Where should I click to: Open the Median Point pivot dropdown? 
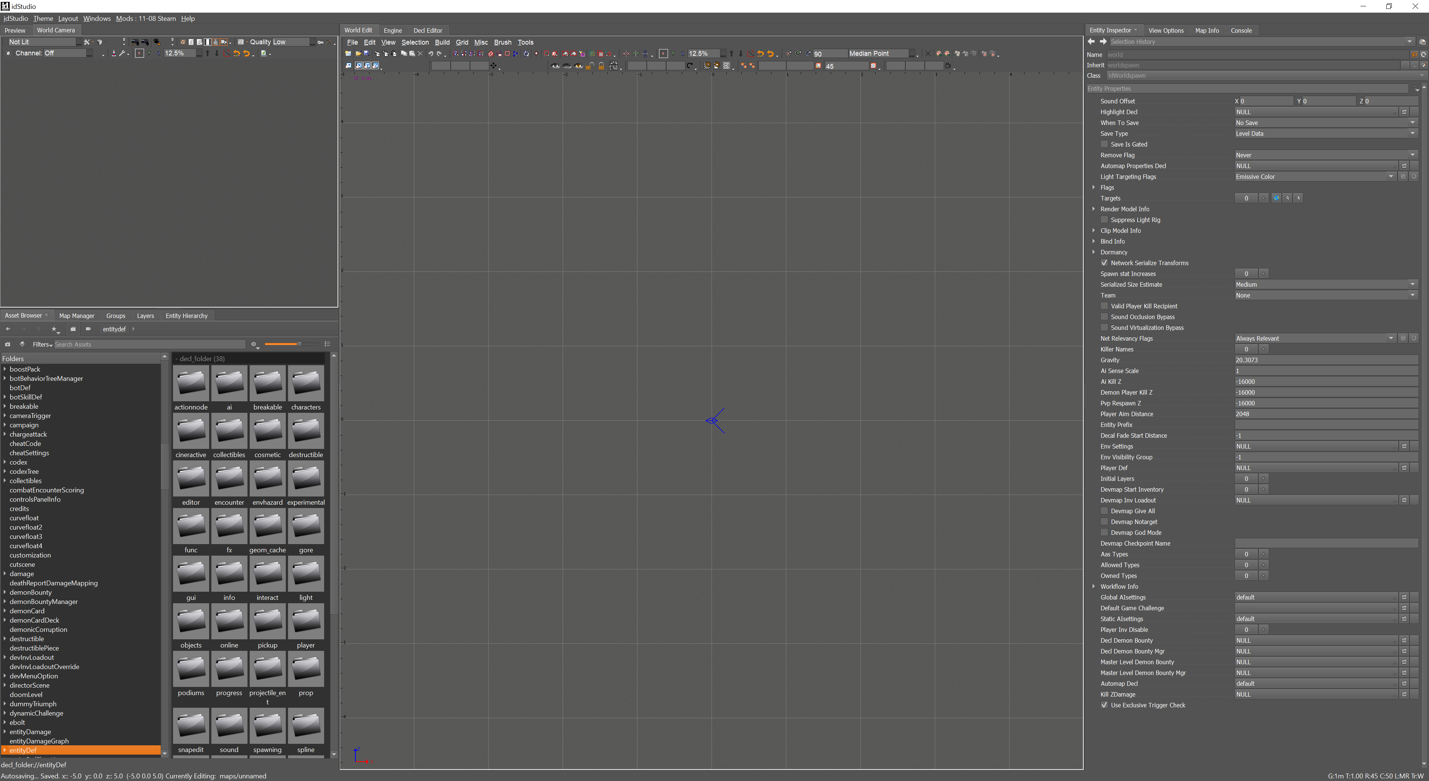coord(882,54)
